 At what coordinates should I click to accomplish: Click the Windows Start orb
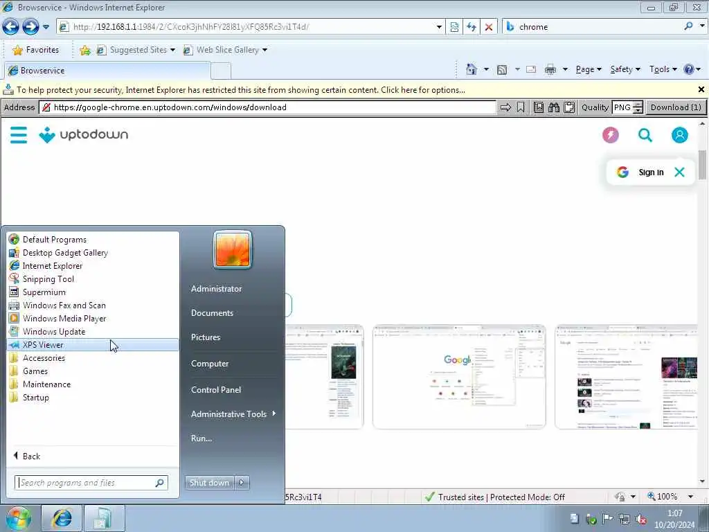tap(18, 518)
